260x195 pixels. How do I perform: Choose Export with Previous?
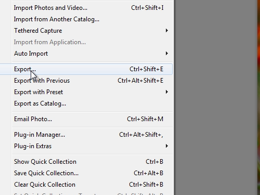(x=92, y=81)
